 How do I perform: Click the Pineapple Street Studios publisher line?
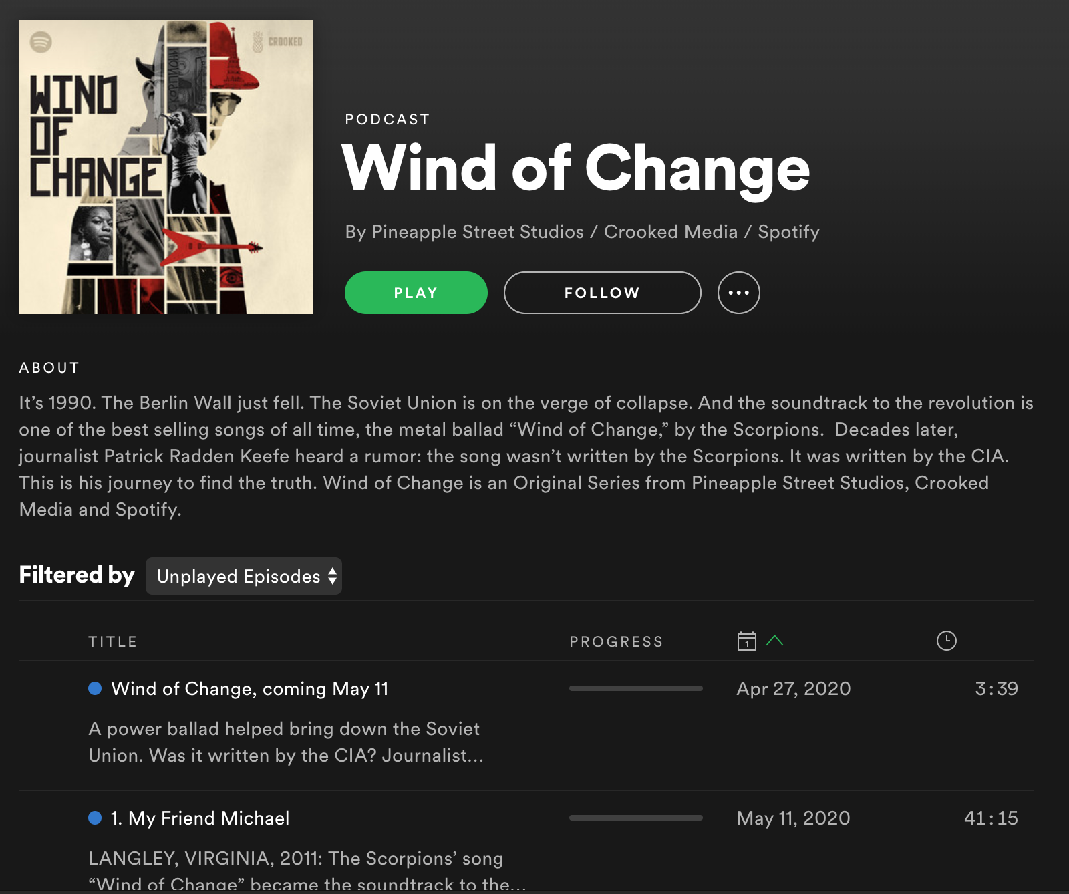[582, 232]
